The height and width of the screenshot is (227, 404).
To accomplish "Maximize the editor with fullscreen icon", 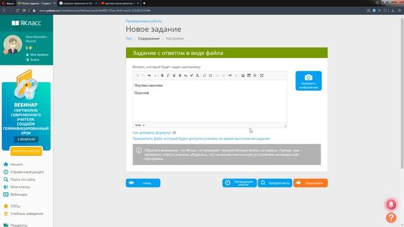I will [x=262, y=76].
